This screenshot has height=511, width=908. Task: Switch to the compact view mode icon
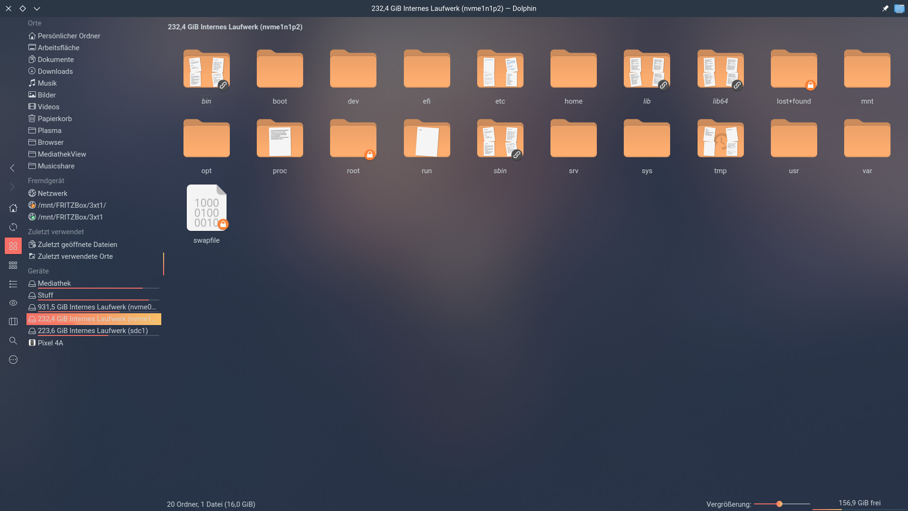(x=13, y=265)
